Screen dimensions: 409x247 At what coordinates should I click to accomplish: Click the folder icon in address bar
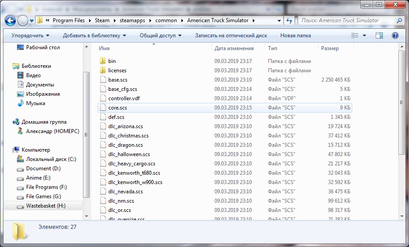(x=39, y=20)
